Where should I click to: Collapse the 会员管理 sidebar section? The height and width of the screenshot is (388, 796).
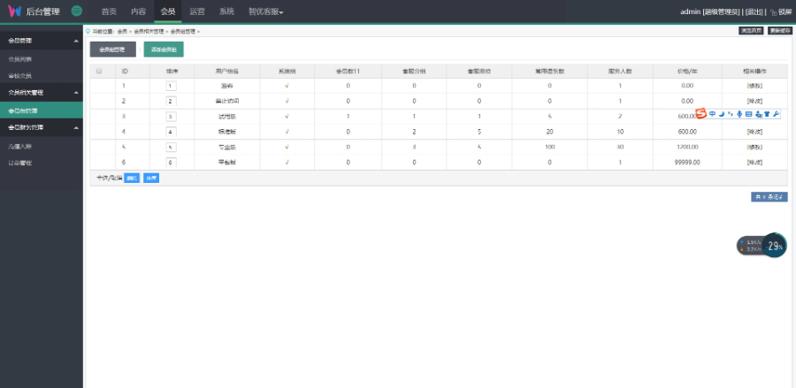77,41
